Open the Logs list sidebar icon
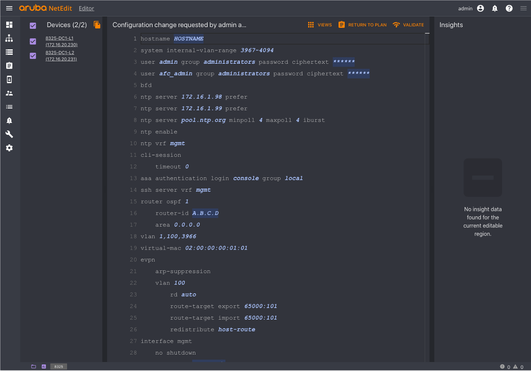The height and width of the screenshot is (371, 531). [9, 107]
